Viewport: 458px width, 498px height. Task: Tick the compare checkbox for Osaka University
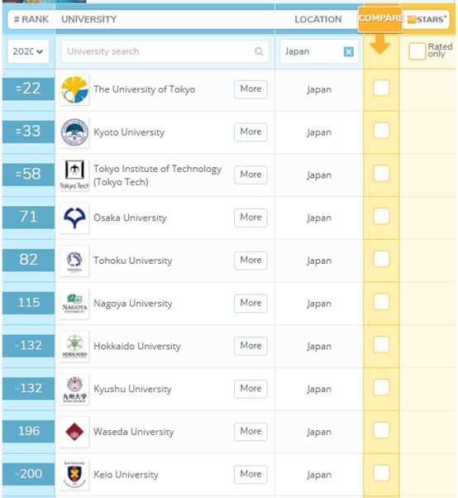pos(381,216)
